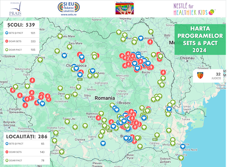Select the red runner marker at Râmnicu Vâlcea
The width and height of the screenshot is (229, 167).
(x=98, y=118)
